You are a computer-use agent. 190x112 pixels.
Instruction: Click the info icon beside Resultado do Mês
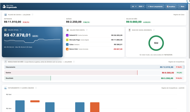pos(74,62)
